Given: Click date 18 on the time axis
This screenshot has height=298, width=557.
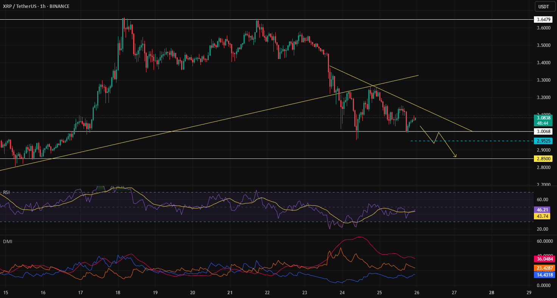Looking at the screenshot, I should (x=118, y=293).
